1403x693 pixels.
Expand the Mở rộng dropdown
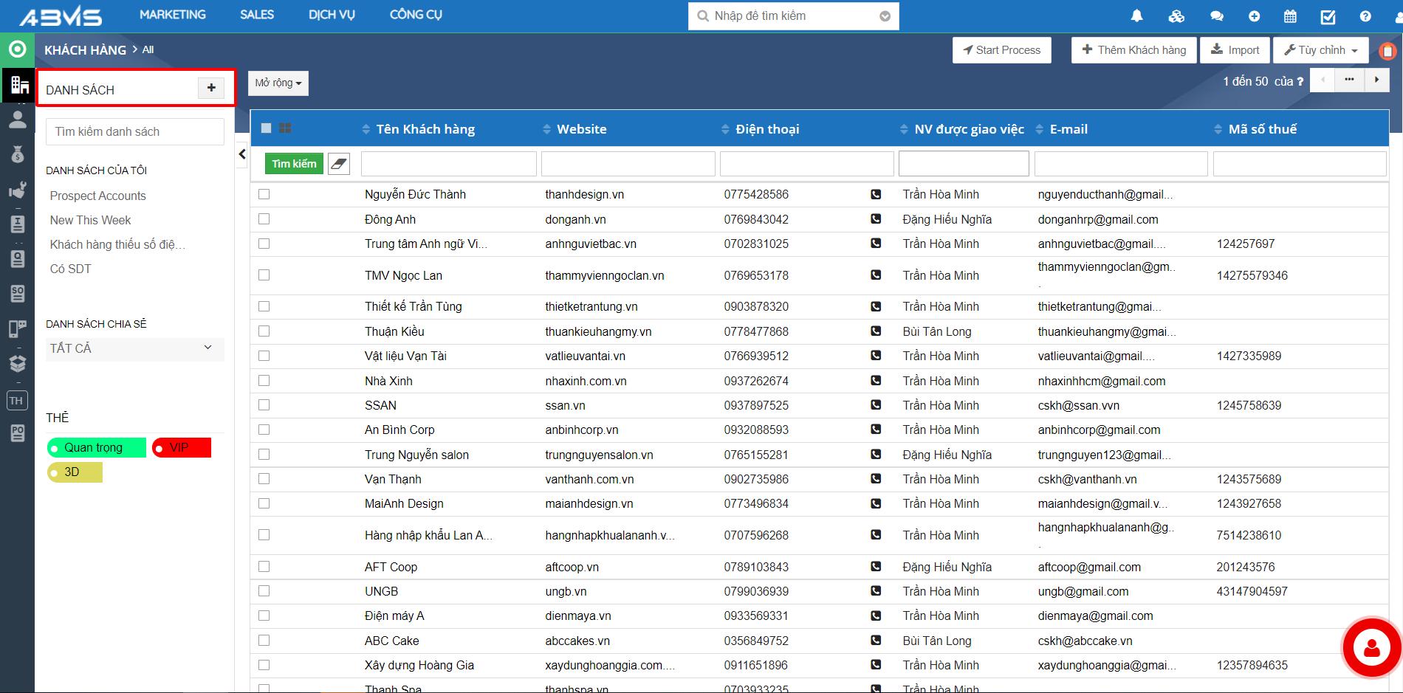click(x=278, y=83)
